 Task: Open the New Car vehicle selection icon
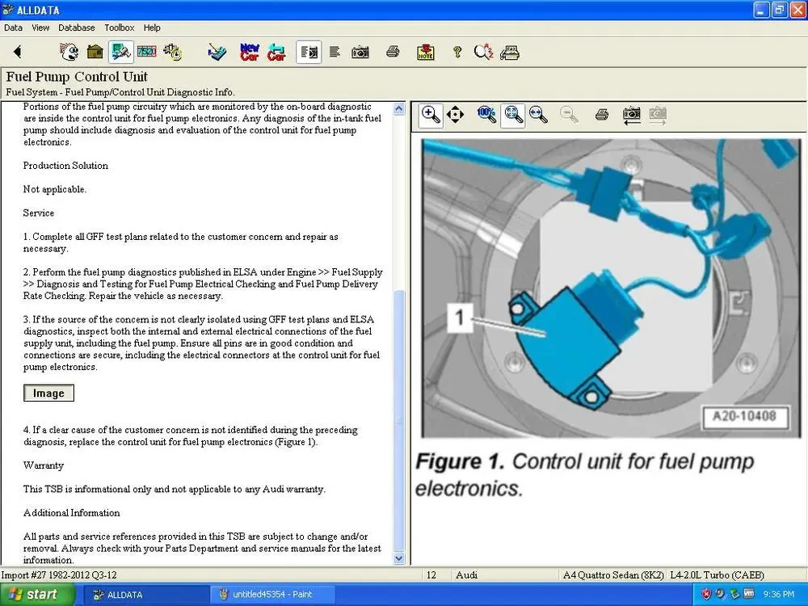point(249,51)
